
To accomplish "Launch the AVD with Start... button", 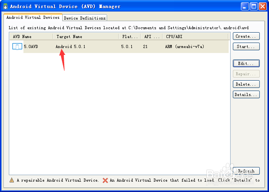I will [x=246, y=46].
